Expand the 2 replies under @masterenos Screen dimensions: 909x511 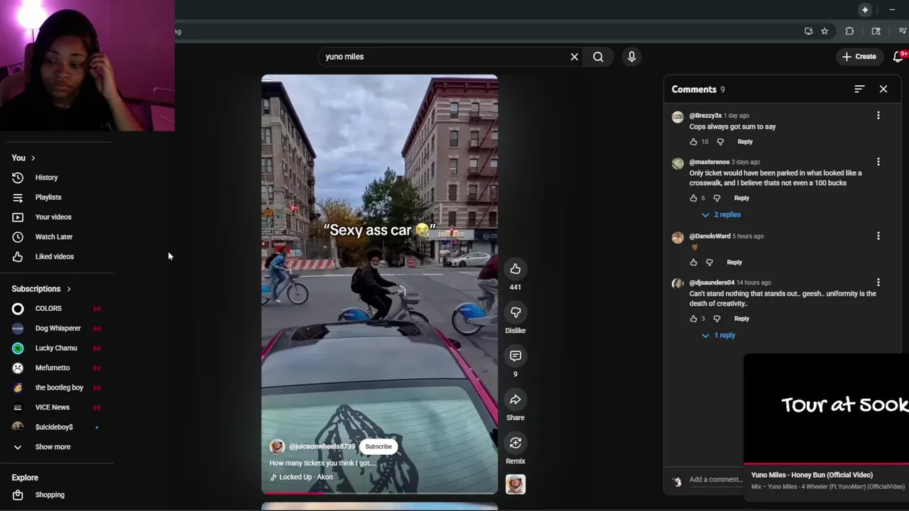click(x=721, y=214)
